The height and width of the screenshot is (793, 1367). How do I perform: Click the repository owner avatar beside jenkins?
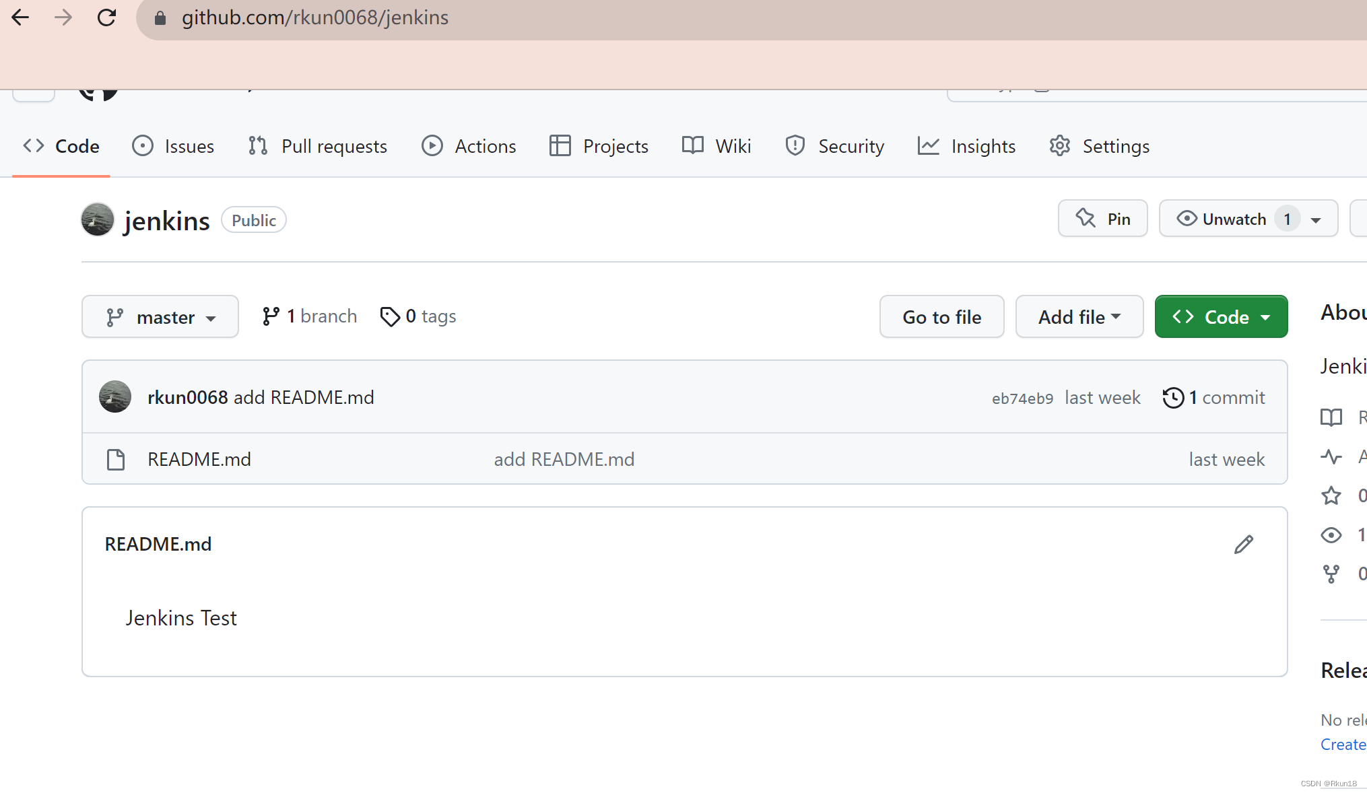click(98, 219)
